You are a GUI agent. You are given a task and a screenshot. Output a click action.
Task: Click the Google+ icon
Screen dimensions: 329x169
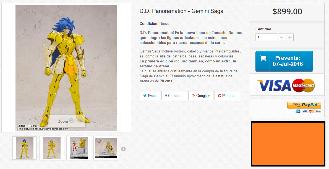click(x=193, y=96)
